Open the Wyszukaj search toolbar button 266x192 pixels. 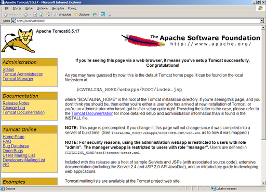(x=62, y=14)
